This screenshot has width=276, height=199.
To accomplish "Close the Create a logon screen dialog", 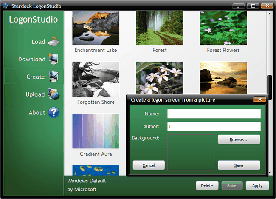I will (x=259, y=99).
